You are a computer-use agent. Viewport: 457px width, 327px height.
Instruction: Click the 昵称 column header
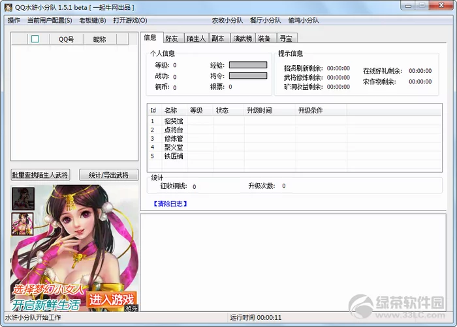[x=100, y=39]
